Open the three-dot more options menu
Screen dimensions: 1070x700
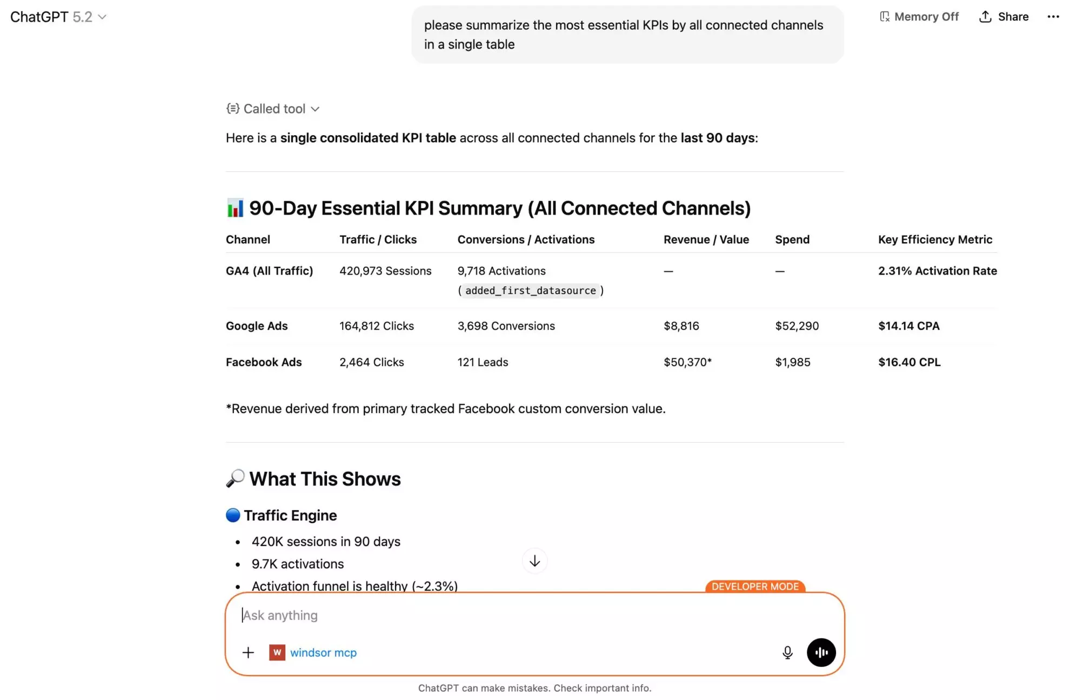pos(1053,17)
